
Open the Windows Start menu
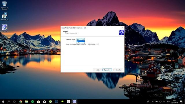point(3,101)
